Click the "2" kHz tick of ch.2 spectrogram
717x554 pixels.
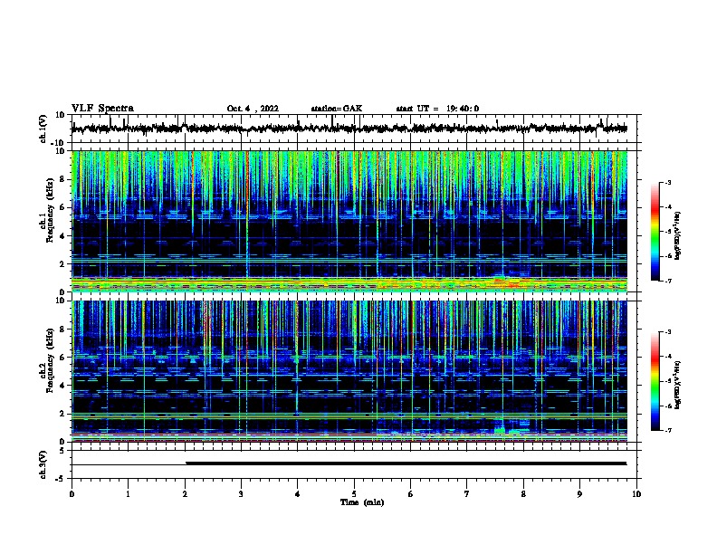coord(63,414)
